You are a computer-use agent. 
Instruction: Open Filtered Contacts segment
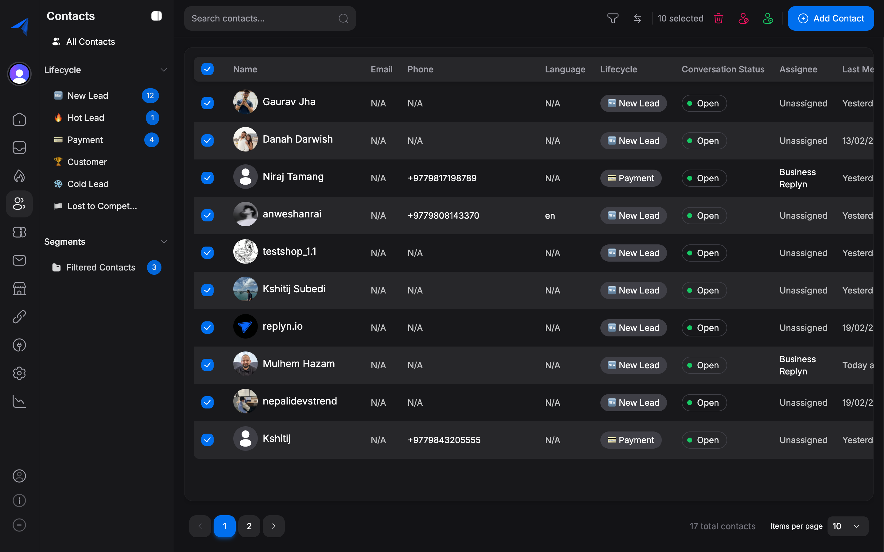tap(100, 267)
